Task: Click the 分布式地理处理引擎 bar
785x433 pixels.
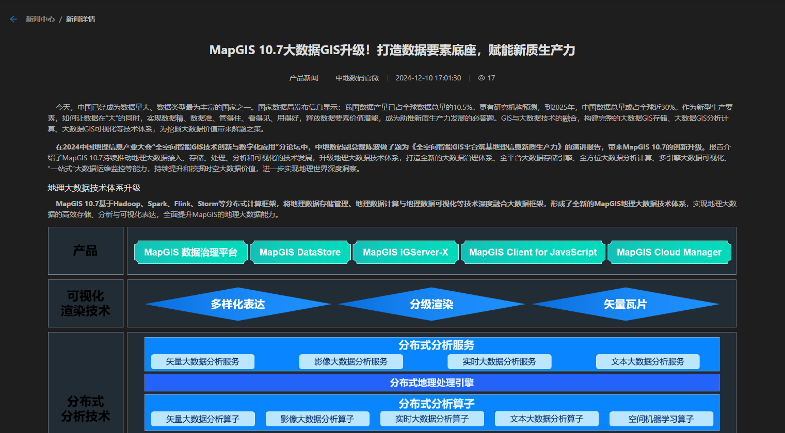Action: [x=432, y=382]
